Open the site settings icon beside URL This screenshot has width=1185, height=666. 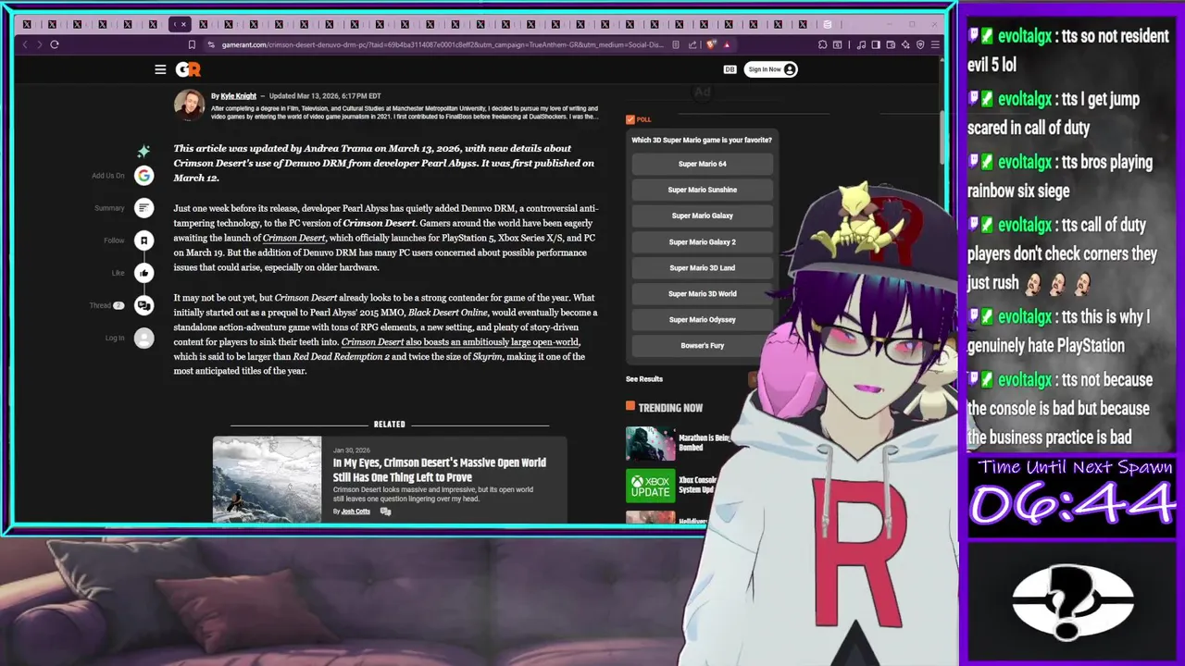pos(211,44)
